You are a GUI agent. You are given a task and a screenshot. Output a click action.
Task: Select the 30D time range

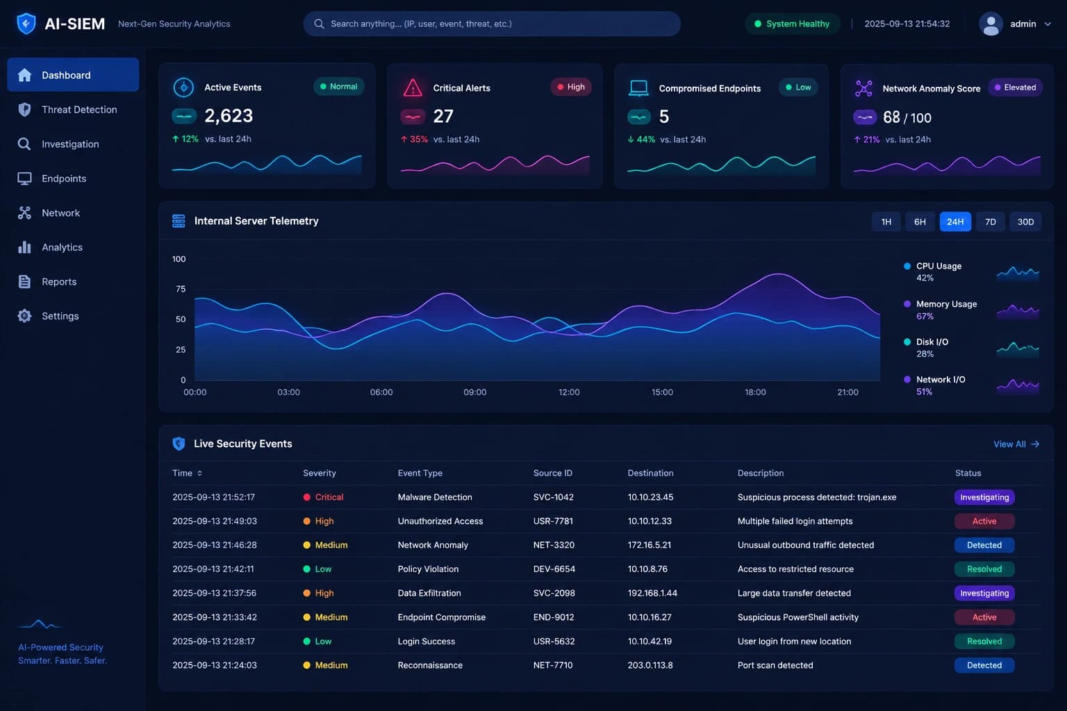1025,221
